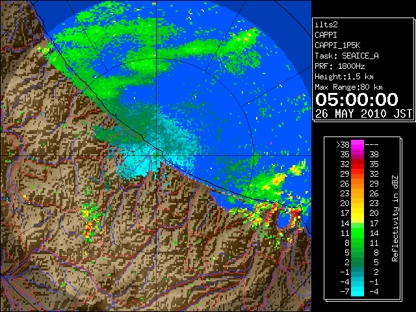Select the 'Task: SEAICE_A' line
Screen dimensions: 416x312
tap(346, 56)
